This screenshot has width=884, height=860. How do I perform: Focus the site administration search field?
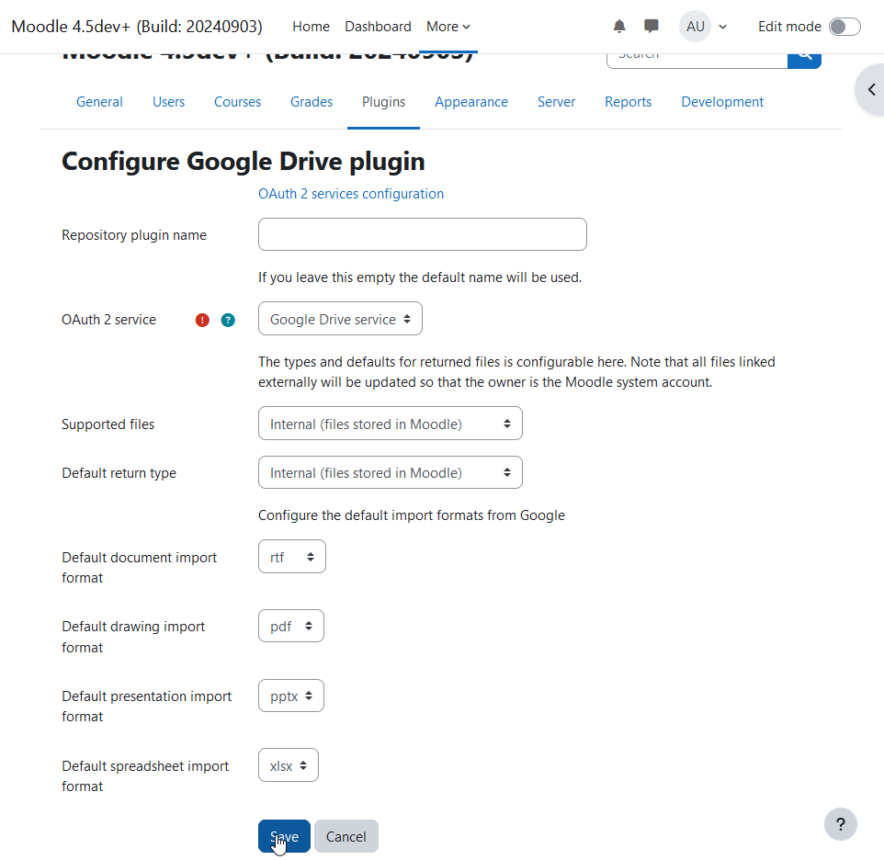pyautogui.click(x=697, y=59)
